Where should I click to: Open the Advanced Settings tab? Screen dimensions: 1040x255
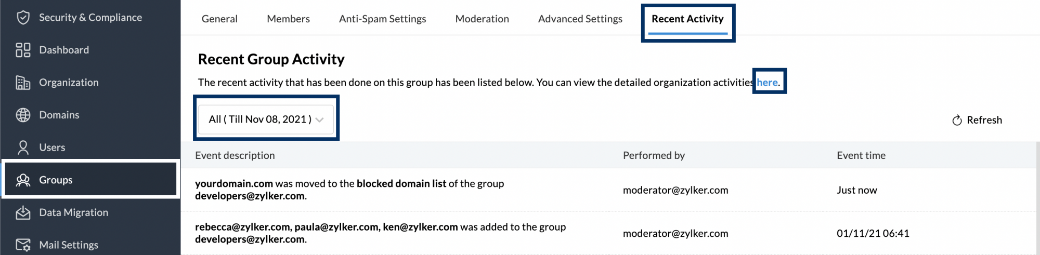pos(580,19)
